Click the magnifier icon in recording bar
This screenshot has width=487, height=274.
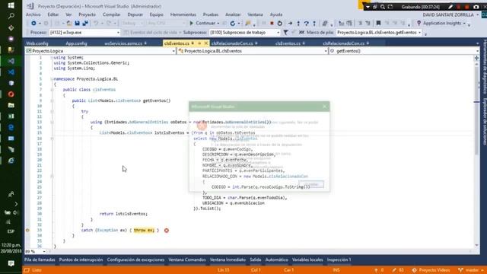pos(383,7)
